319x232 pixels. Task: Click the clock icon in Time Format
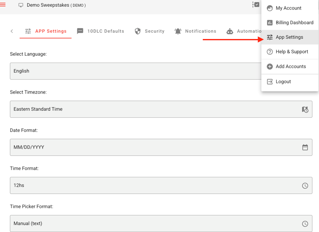[305, 185]
